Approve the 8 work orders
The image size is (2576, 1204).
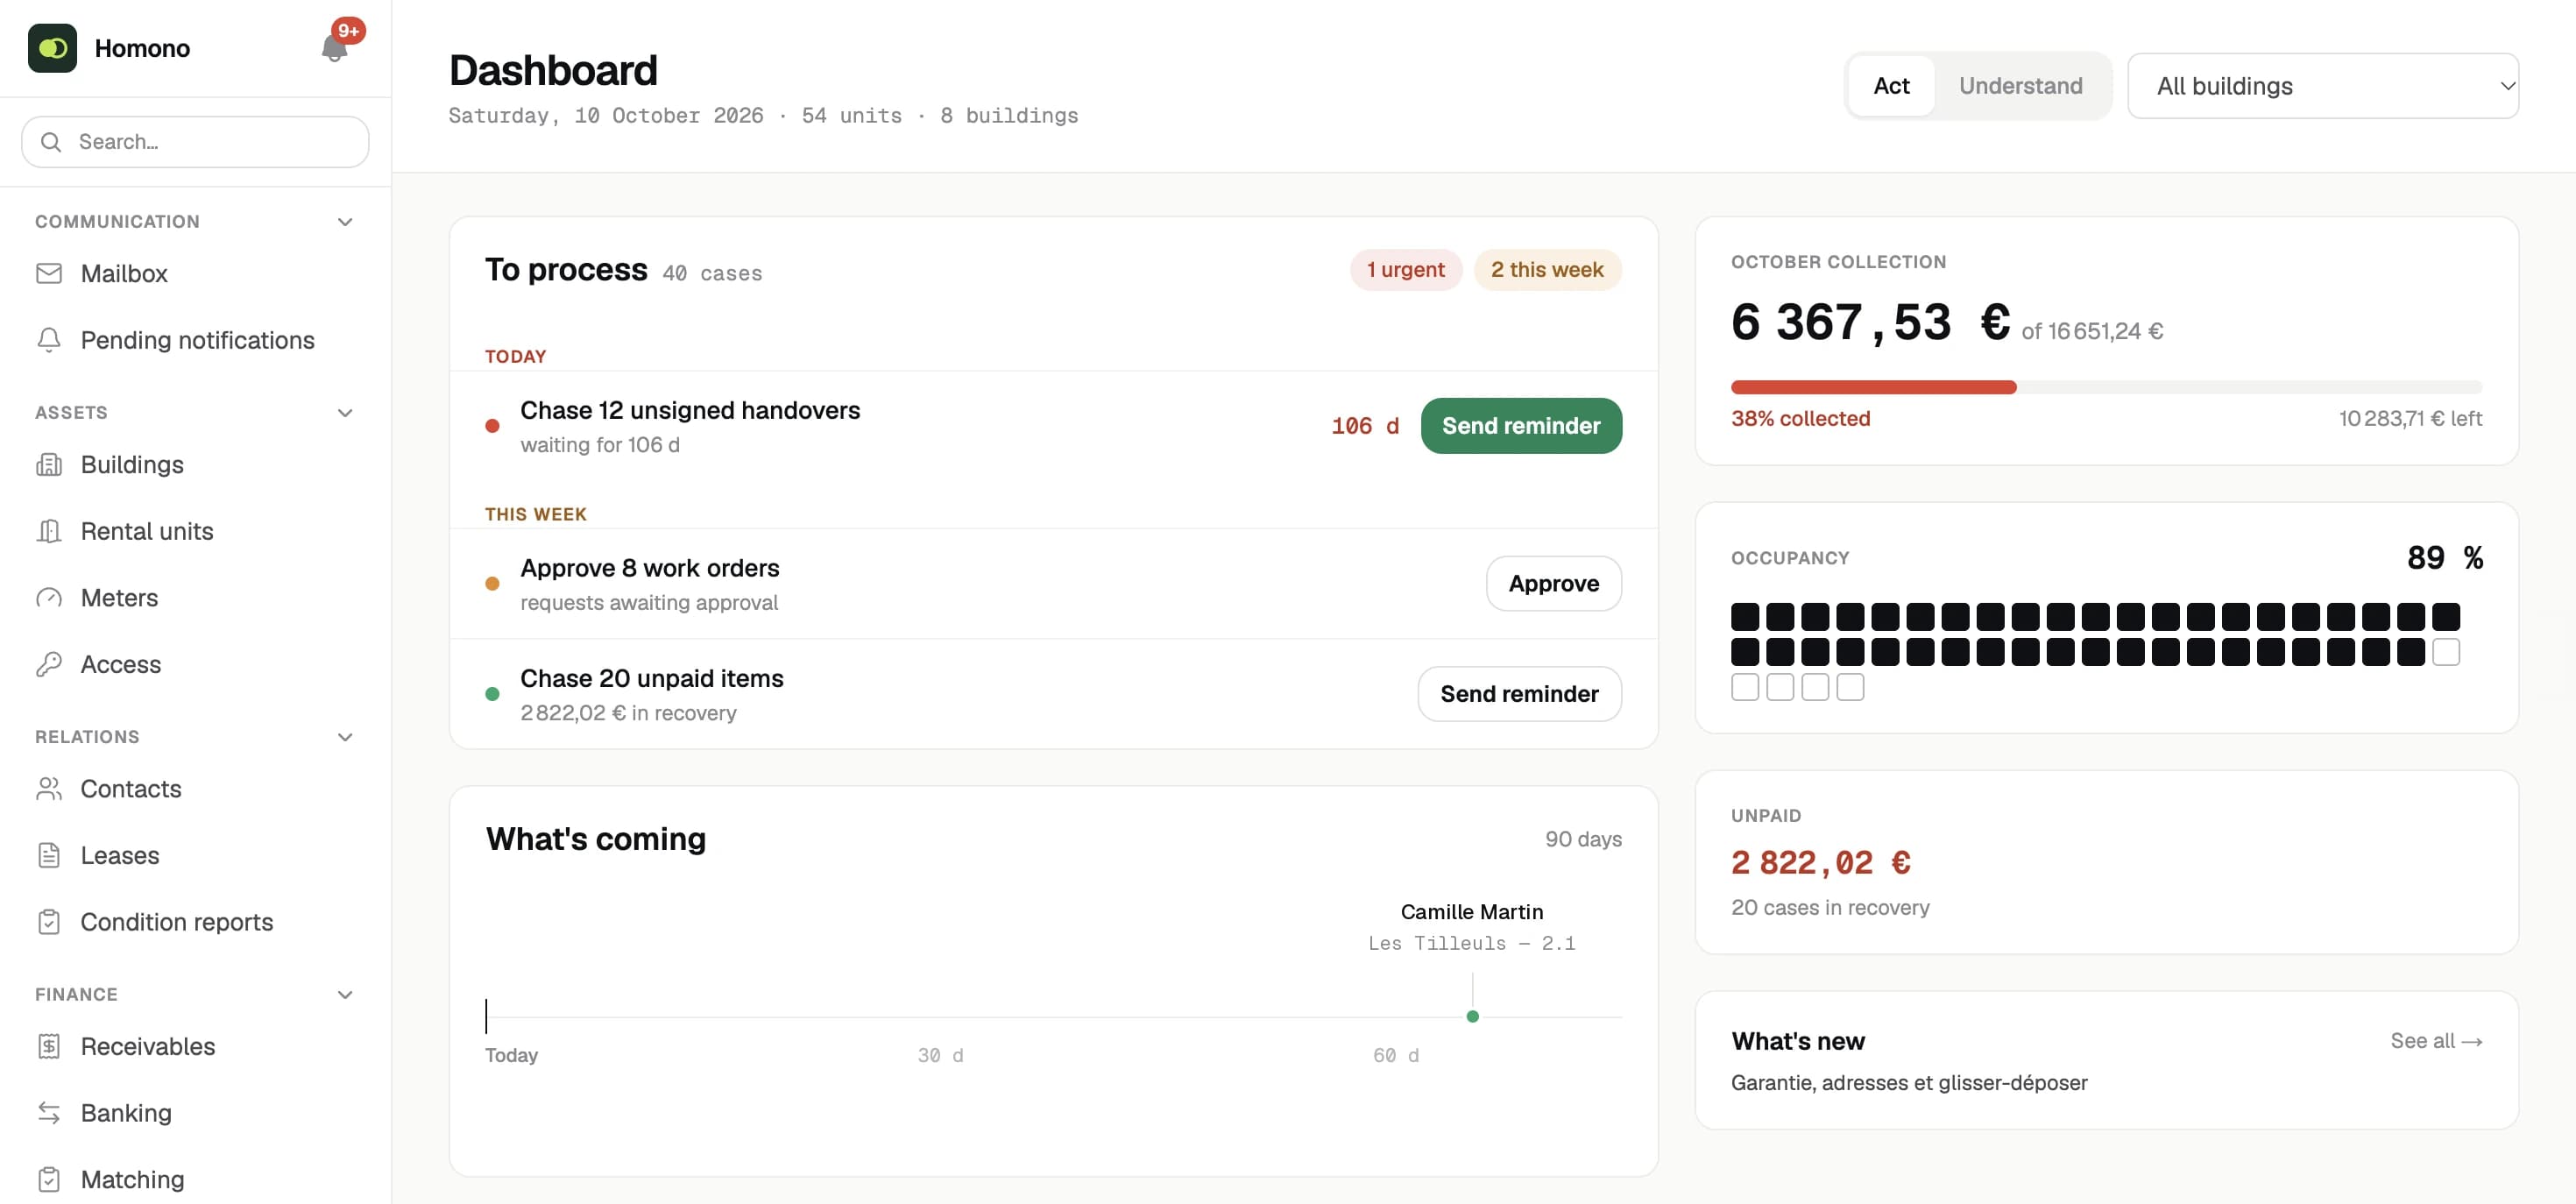(1553, 584)
